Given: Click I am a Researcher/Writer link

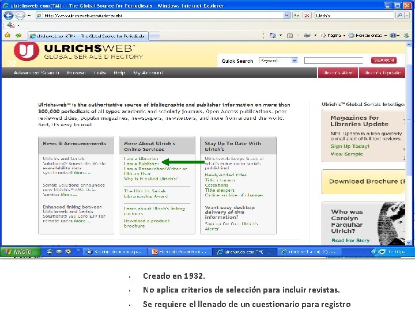Looking at the screenshot, I should (156, 171).
